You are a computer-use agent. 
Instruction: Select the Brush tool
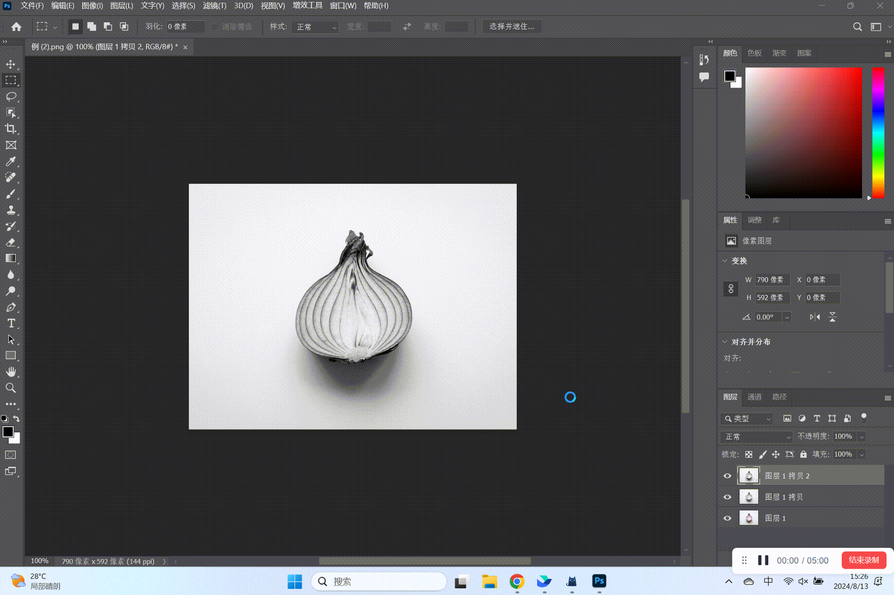click(x=11, y=194)
